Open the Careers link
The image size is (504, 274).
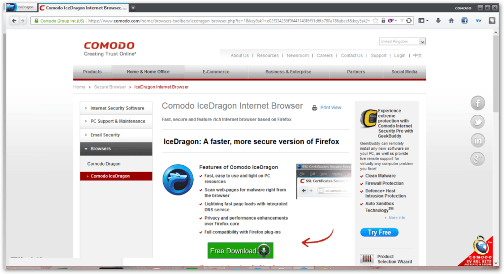click(x=325, y=55)
